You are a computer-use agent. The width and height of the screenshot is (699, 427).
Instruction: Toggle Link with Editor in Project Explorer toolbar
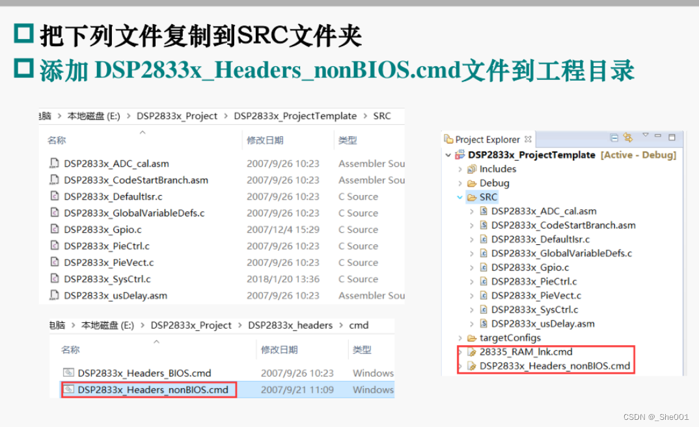pos(627,137)
